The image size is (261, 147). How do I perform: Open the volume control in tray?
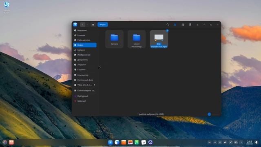[225, 143]
